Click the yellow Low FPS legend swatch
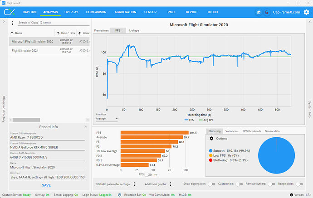313x198 pixels. click(210, 155)
